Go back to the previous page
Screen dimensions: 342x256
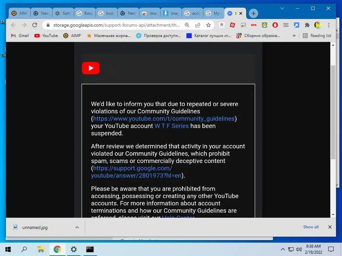(13, 25)
